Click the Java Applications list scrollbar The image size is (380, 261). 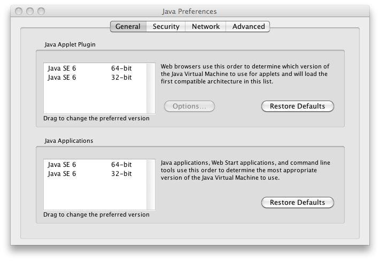(x=151, y=185)
